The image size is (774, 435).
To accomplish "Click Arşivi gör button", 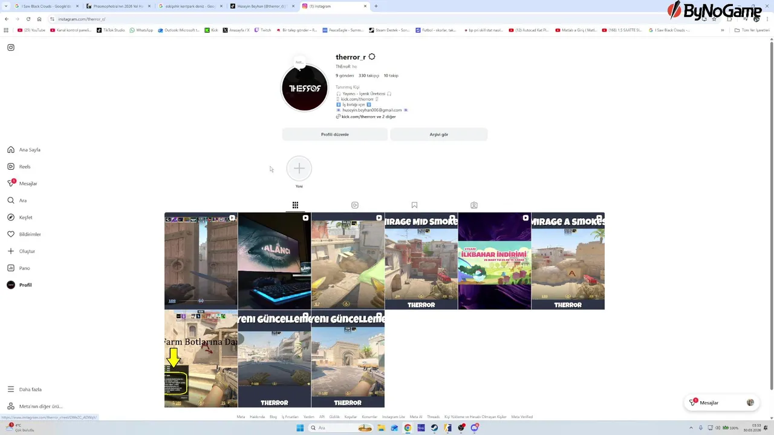I will (x=439, y=135).
